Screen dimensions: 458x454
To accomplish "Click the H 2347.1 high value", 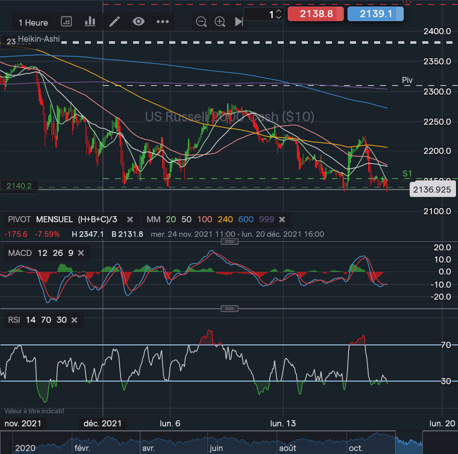I will coord(87,234).
